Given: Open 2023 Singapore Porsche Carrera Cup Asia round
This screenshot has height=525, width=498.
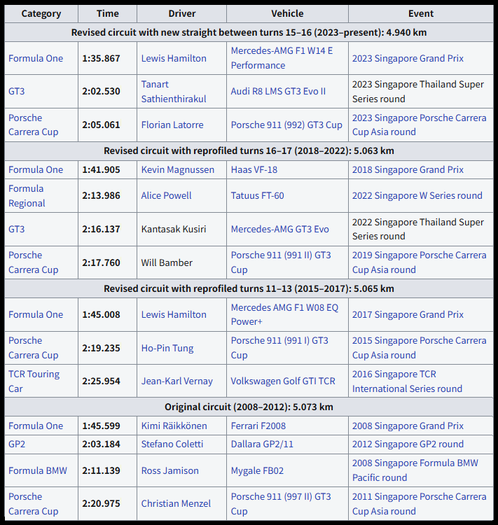Looking at the screenshot, I should click(419, 125).
